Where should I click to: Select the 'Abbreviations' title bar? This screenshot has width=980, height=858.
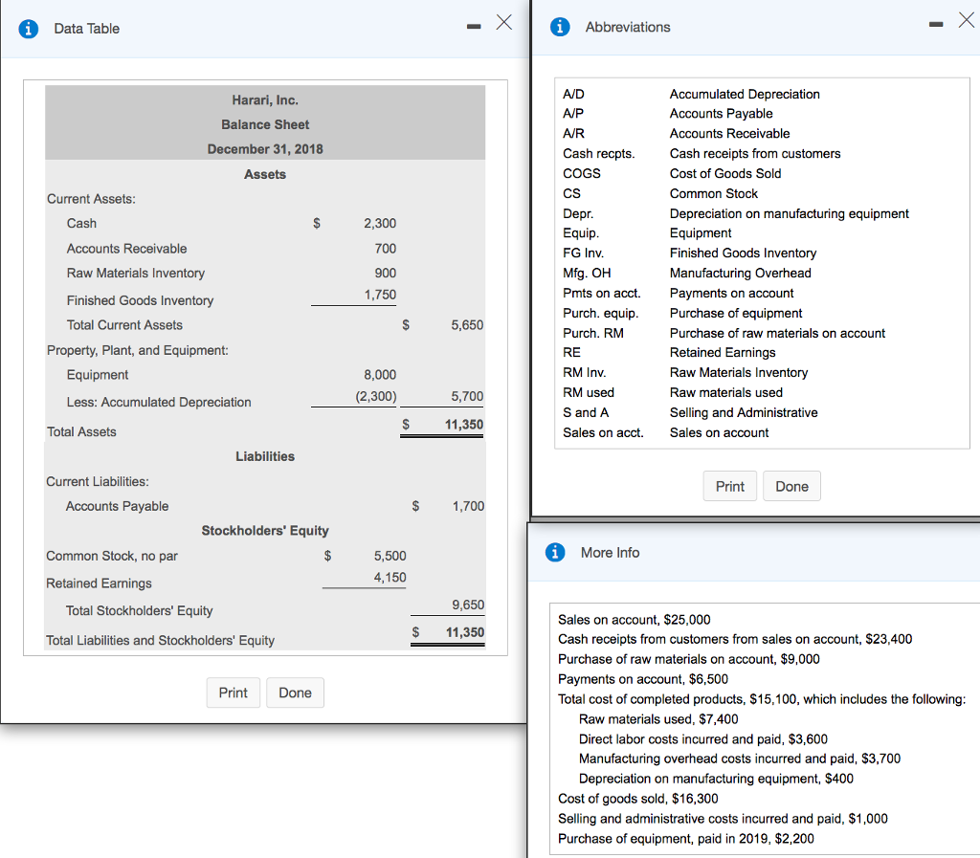click(628, 27)
